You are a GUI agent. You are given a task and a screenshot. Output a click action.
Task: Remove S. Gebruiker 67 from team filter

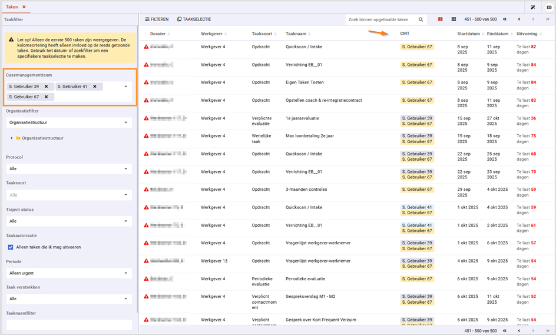point(46,97)
